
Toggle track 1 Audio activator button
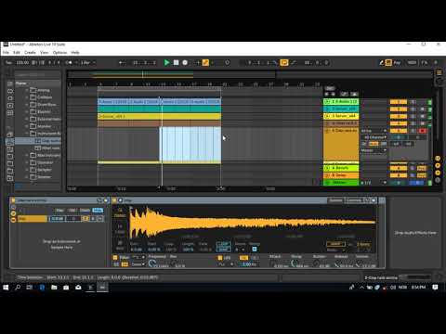399,102
